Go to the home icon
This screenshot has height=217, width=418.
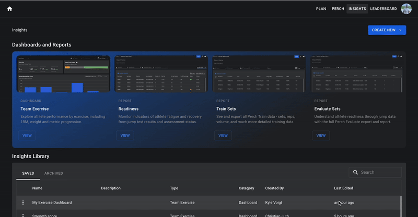pos(9,9)
